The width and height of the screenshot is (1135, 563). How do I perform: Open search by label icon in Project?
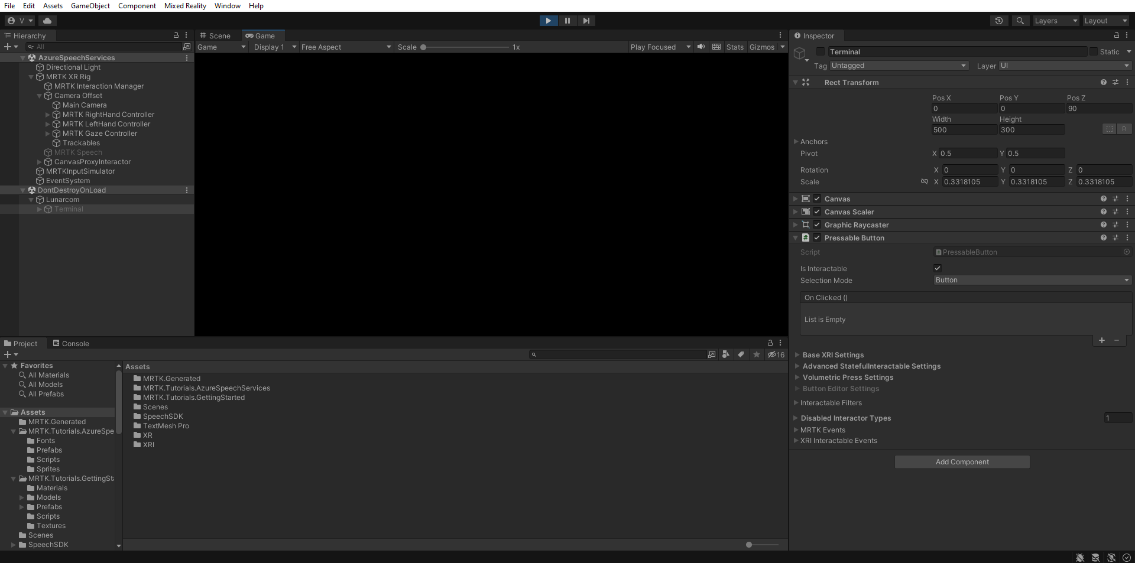[x=741, y=354]
